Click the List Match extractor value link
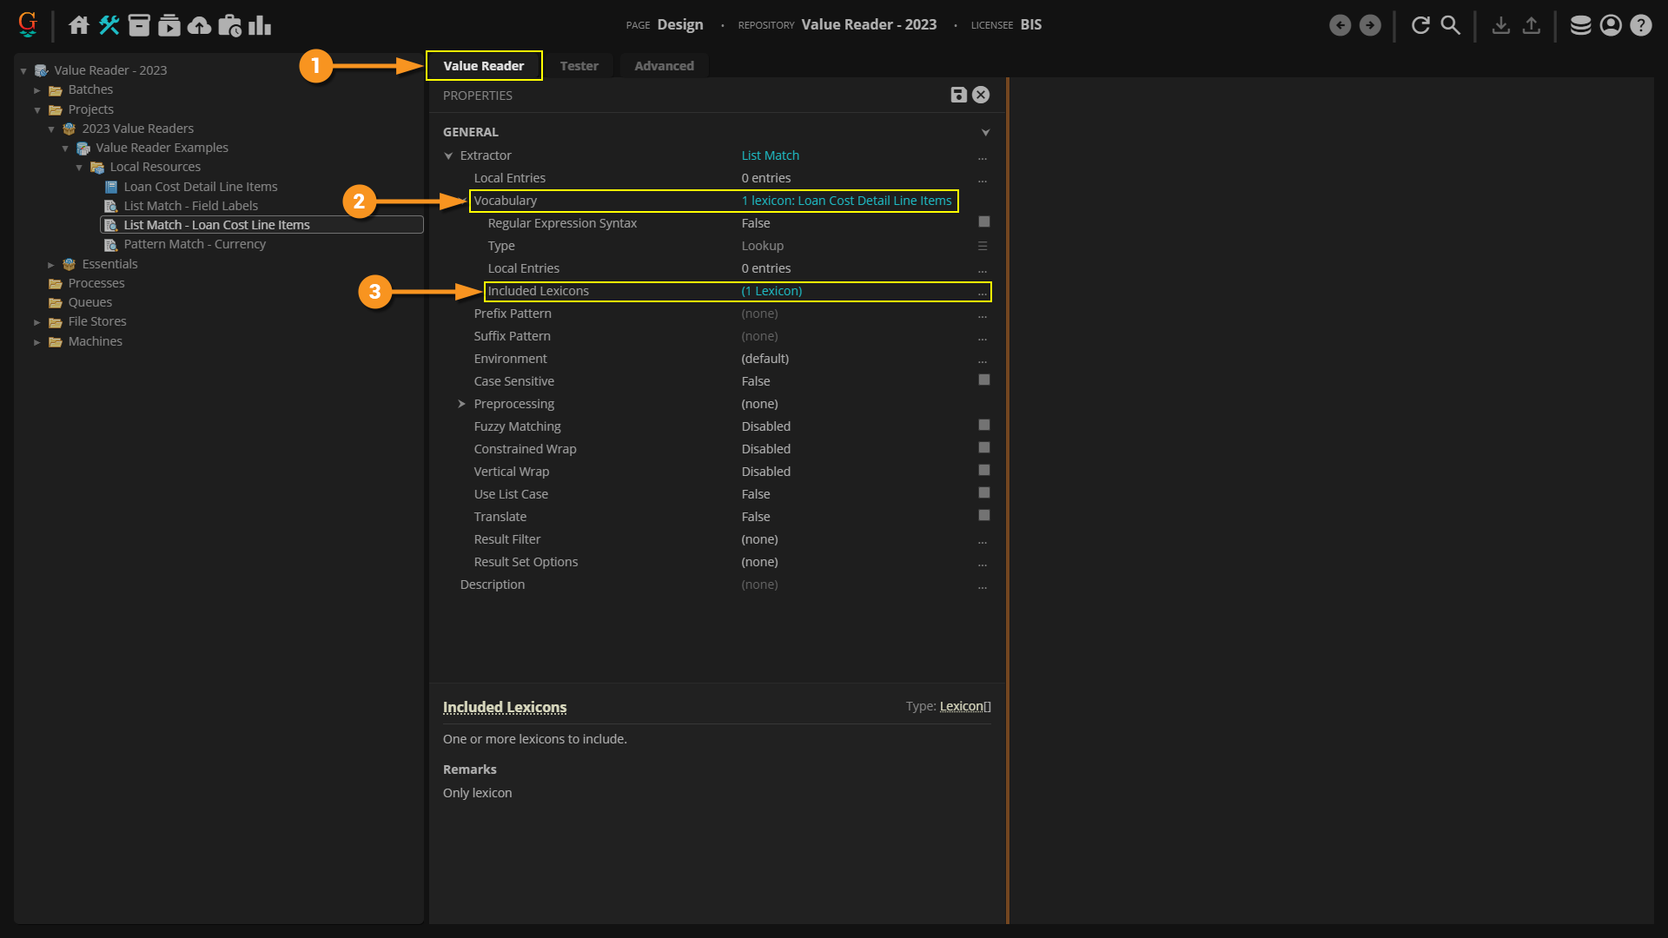 pos(770,155)
